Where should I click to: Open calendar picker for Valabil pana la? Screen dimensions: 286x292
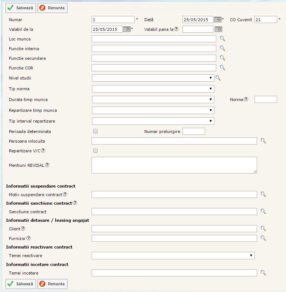click(218, 29)
